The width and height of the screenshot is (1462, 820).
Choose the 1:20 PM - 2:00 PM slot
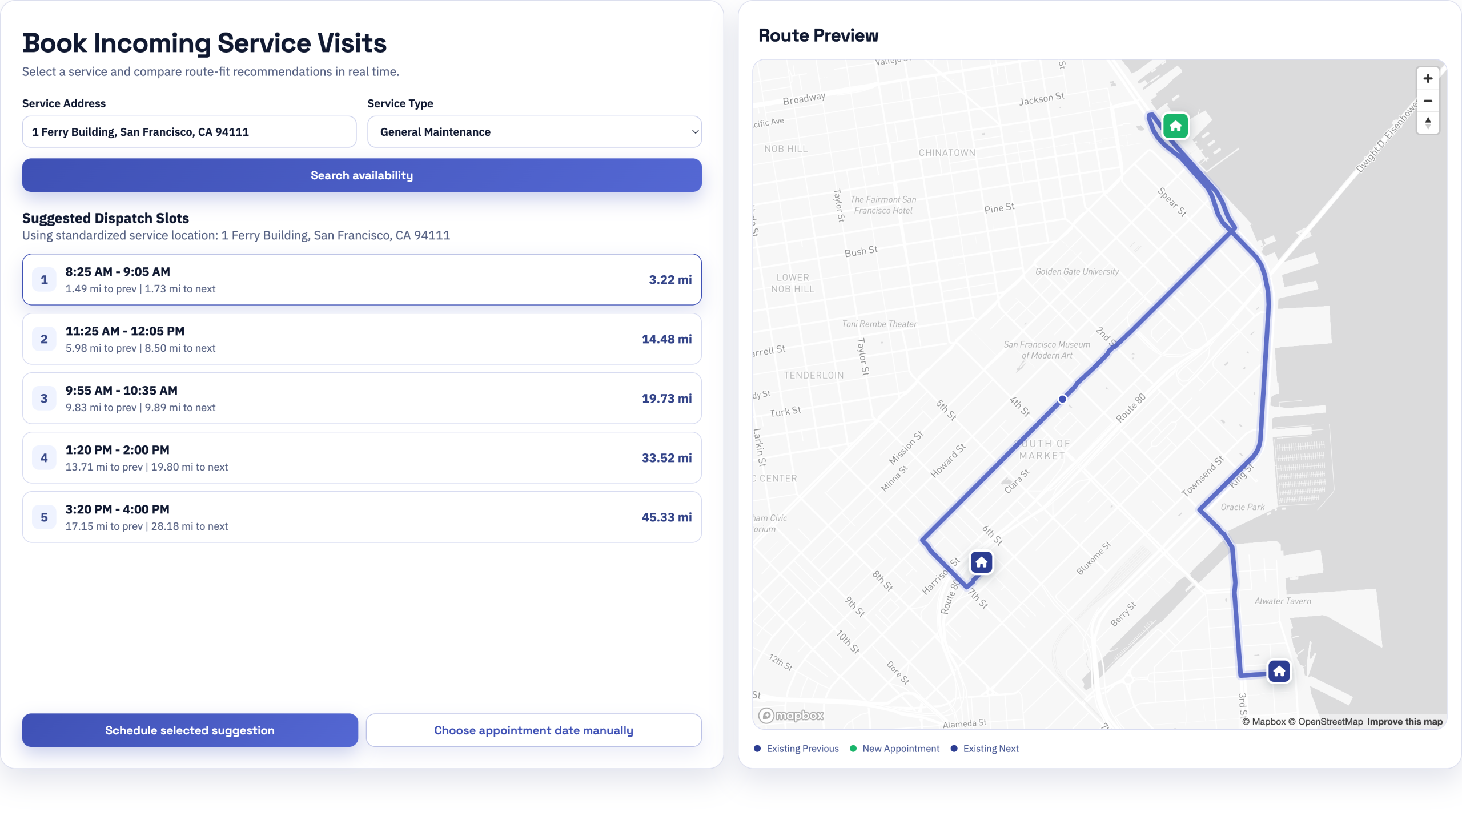click(x=362, y=458)
